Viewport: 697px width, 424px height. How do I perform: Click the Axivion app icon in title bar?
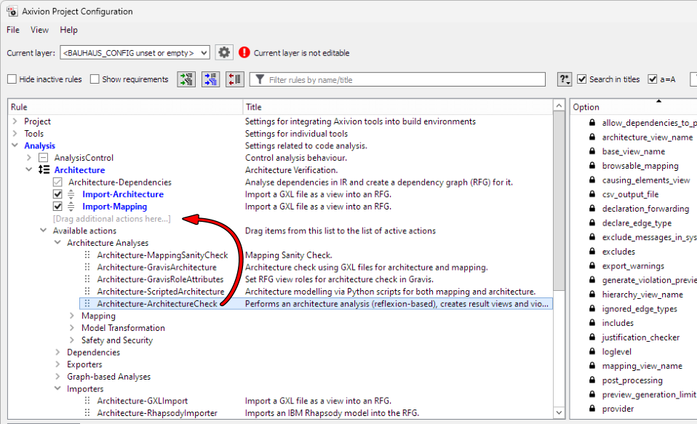pos(12,11)
